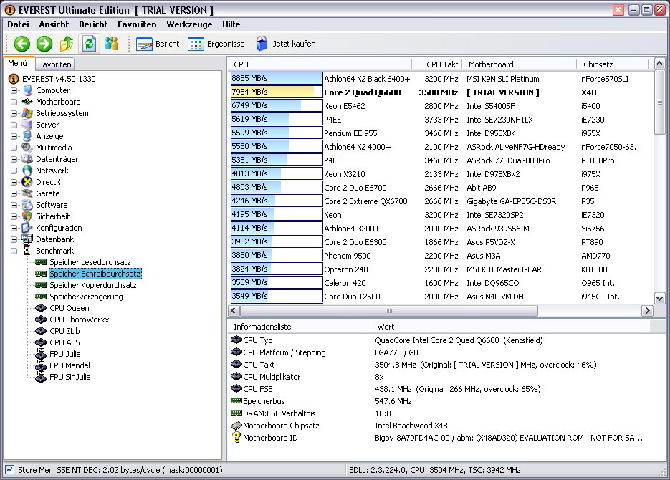Expand the Server tree node
Image resolution: width=670 pixels, height=480 pixels.
tap(14, 125)
